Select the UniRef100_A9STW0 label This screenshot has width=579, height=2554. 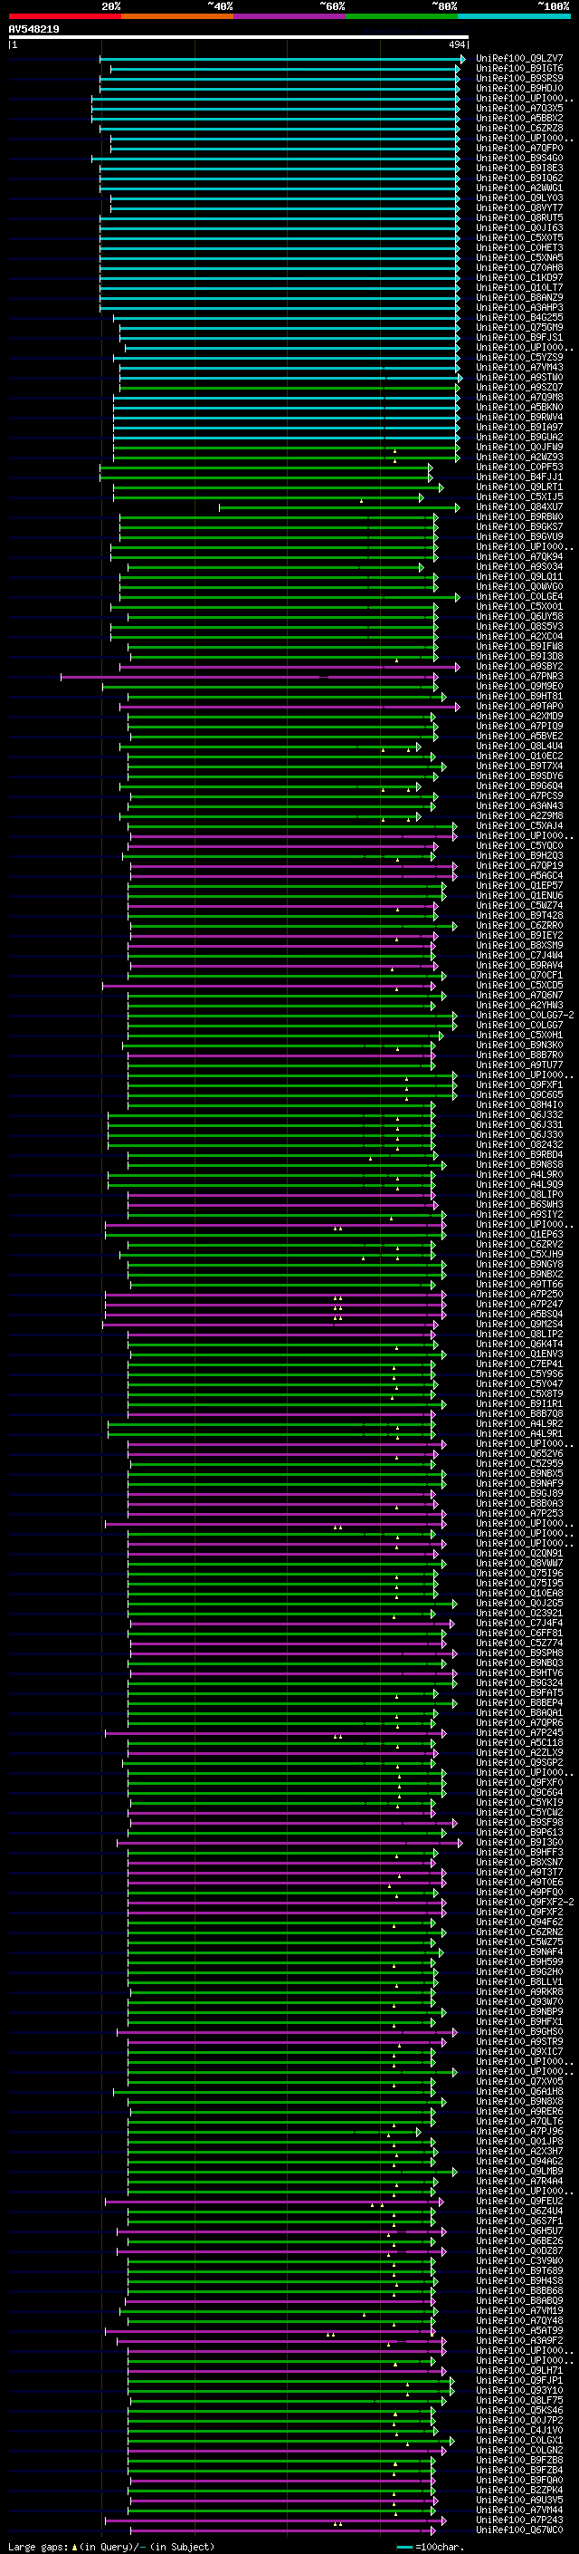(519, 378)
